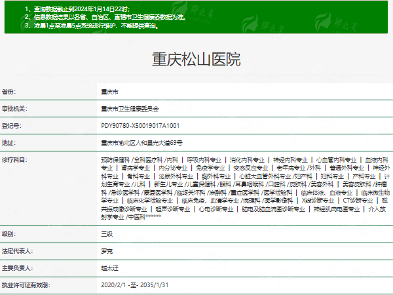The width and height of the screenshot is (393, 295).
Task: Click notice line about 凌晨1点至凌晨5点 maintenance
Action: tap(92, 26)
